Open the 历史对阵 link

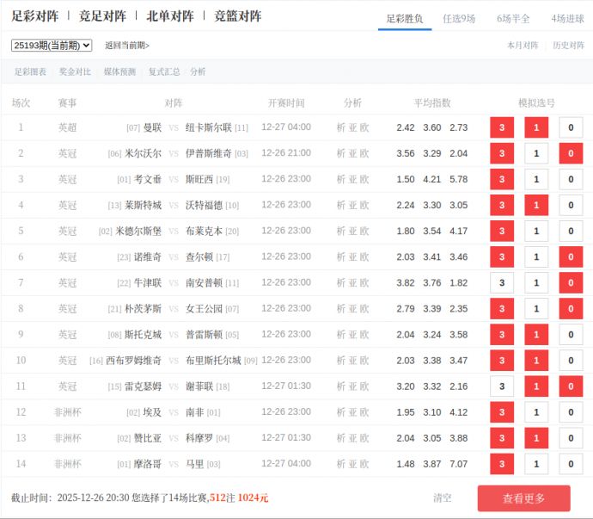tap(568, 46)
